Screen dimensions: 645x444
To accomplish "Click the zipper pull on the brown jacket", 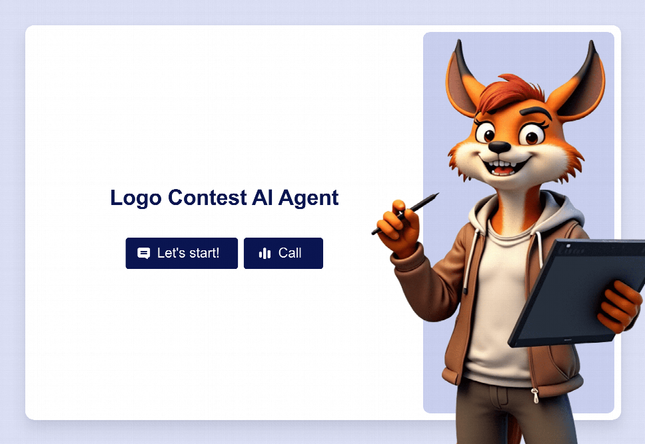I will [x=535, y=395].
